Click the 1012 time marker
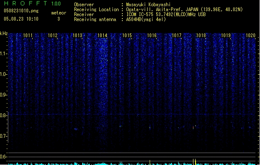Viewport: 260px width, 165px height. (x=52, y=35)
